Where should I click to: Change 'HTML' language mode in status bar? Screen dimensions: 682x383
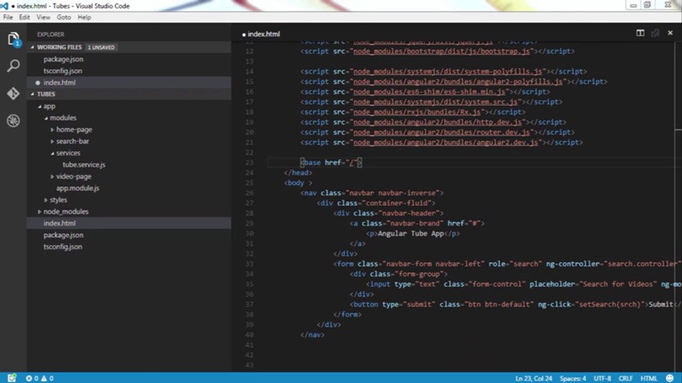pos(648,378)
